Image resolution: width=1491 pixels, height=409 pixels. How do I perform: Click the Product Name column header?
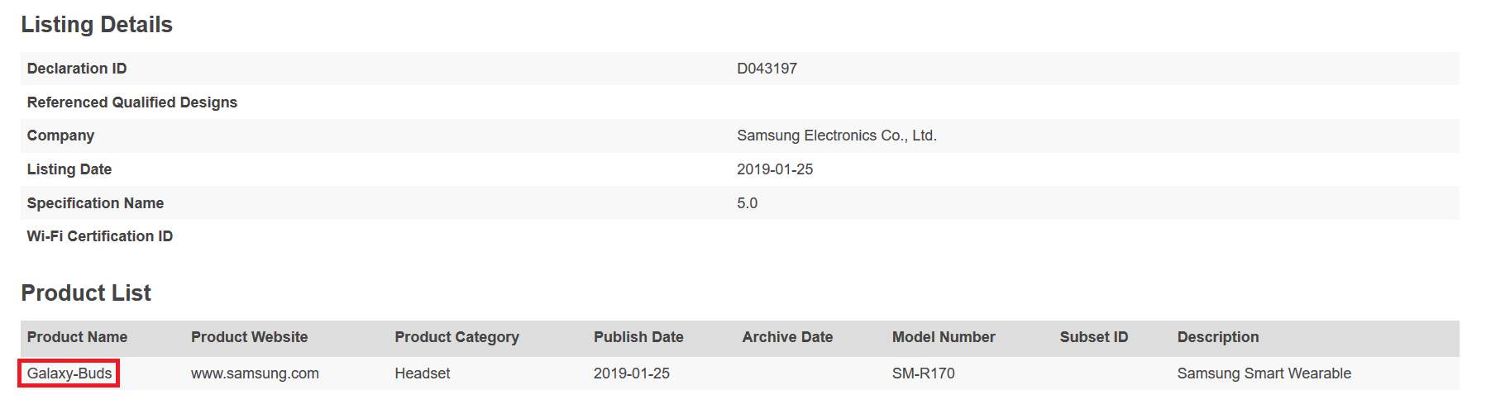[77, 337]
